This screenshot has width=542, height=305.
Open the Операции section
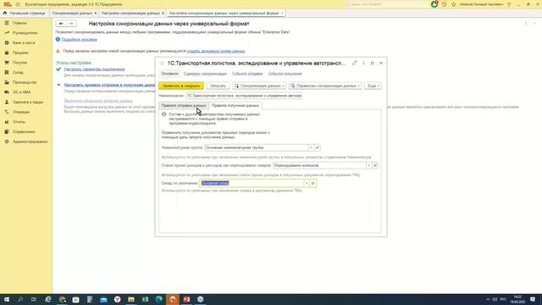pyautogui.click(x=21, y=112)
